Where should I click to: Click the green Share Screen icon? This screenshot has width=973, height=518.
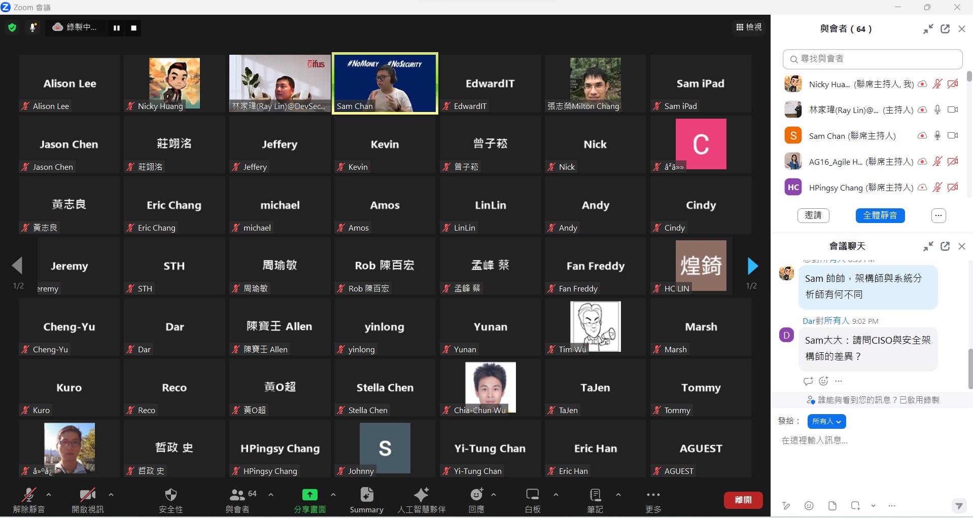(x=309, y=495)
